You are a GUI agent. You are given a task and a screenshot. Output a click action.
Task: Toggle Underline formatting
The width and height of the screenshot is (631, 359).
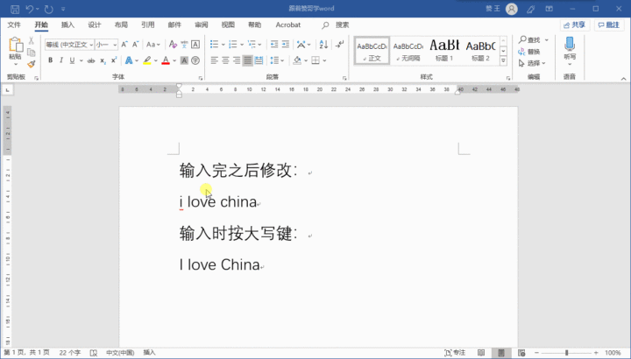pyautogui.click(x=72, y=60)
